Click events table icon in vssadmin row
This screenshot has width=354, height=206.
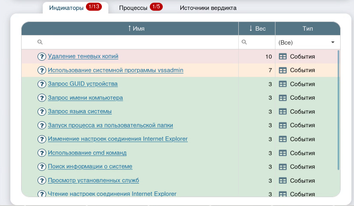(283, 70)
